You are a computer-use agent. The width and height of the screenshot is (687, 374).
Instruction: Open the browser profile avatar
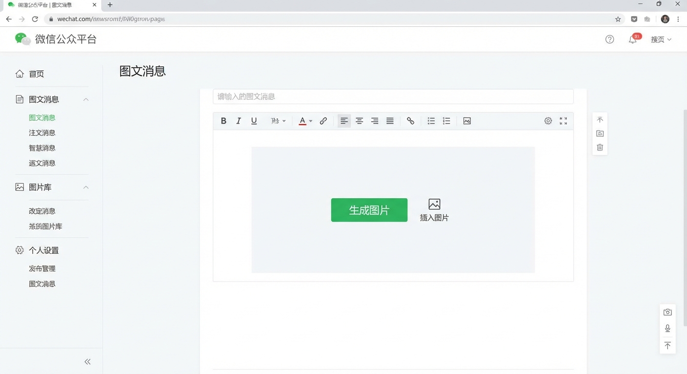665,19
